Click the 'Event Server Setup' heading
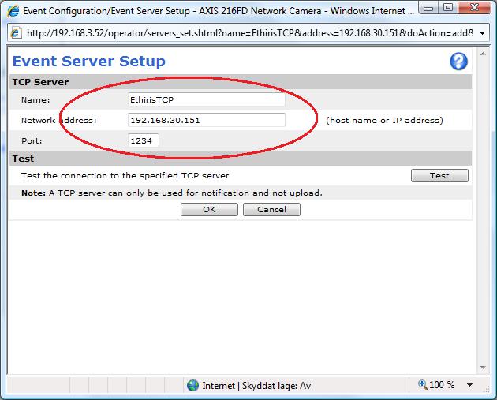This screenshot has height=400, width=497. (x=88, y=62)
